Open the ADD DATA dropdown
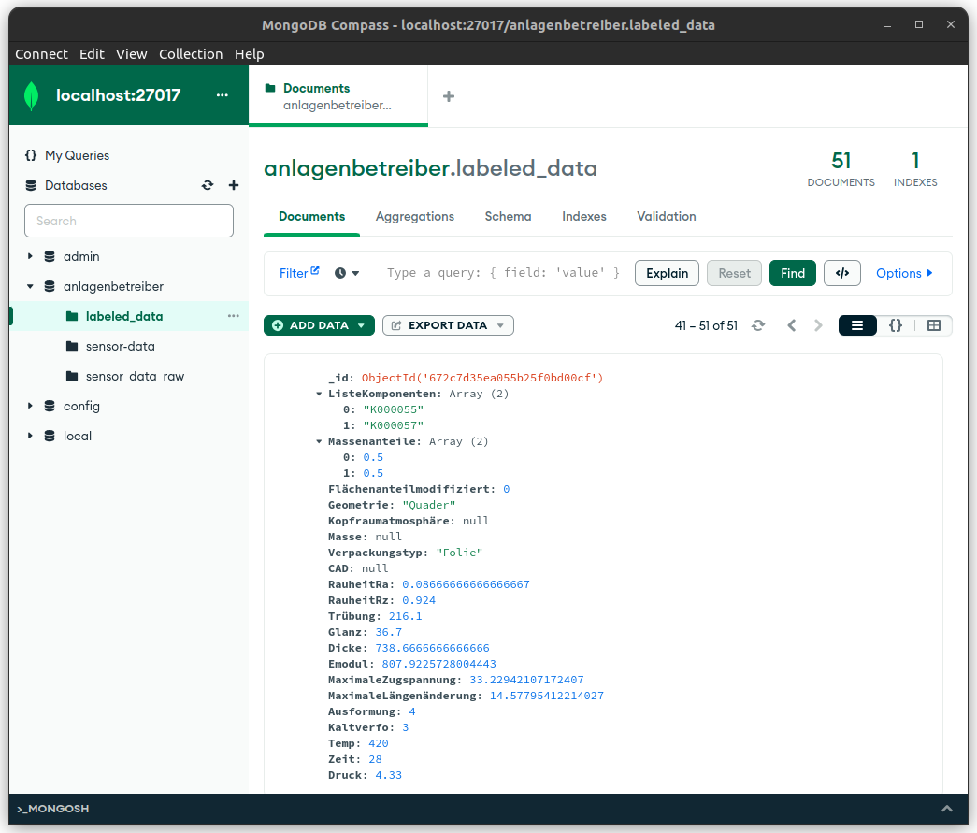Screen dimensions: 977x833 point(319,326)
